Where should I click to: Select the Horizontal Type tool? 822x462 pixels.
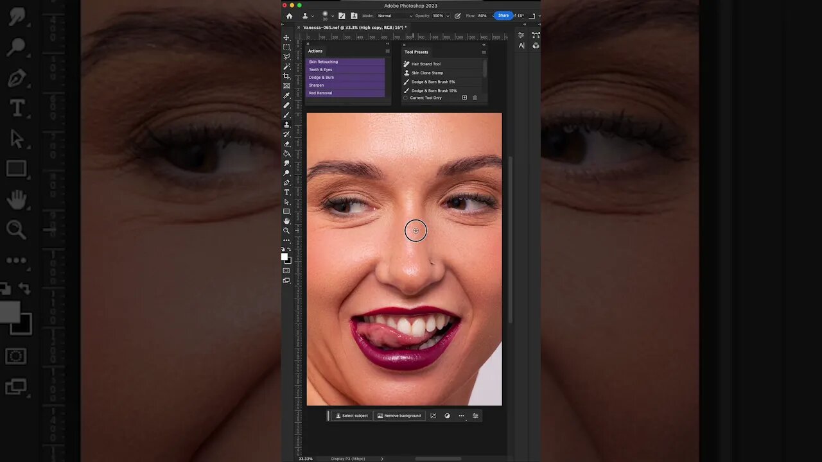coord(286,192)
